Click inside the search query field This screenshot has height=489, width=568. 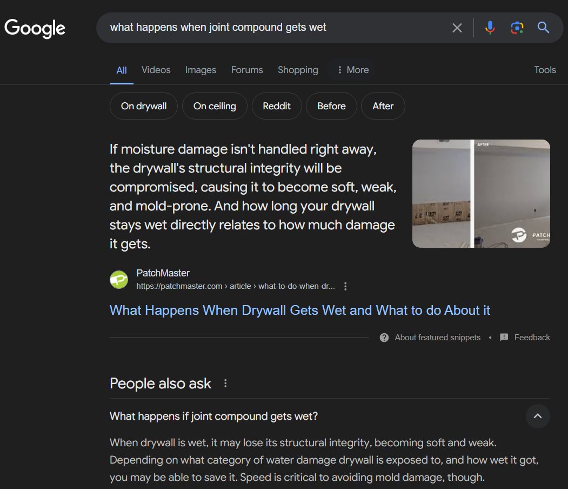[x=275, y=28]
